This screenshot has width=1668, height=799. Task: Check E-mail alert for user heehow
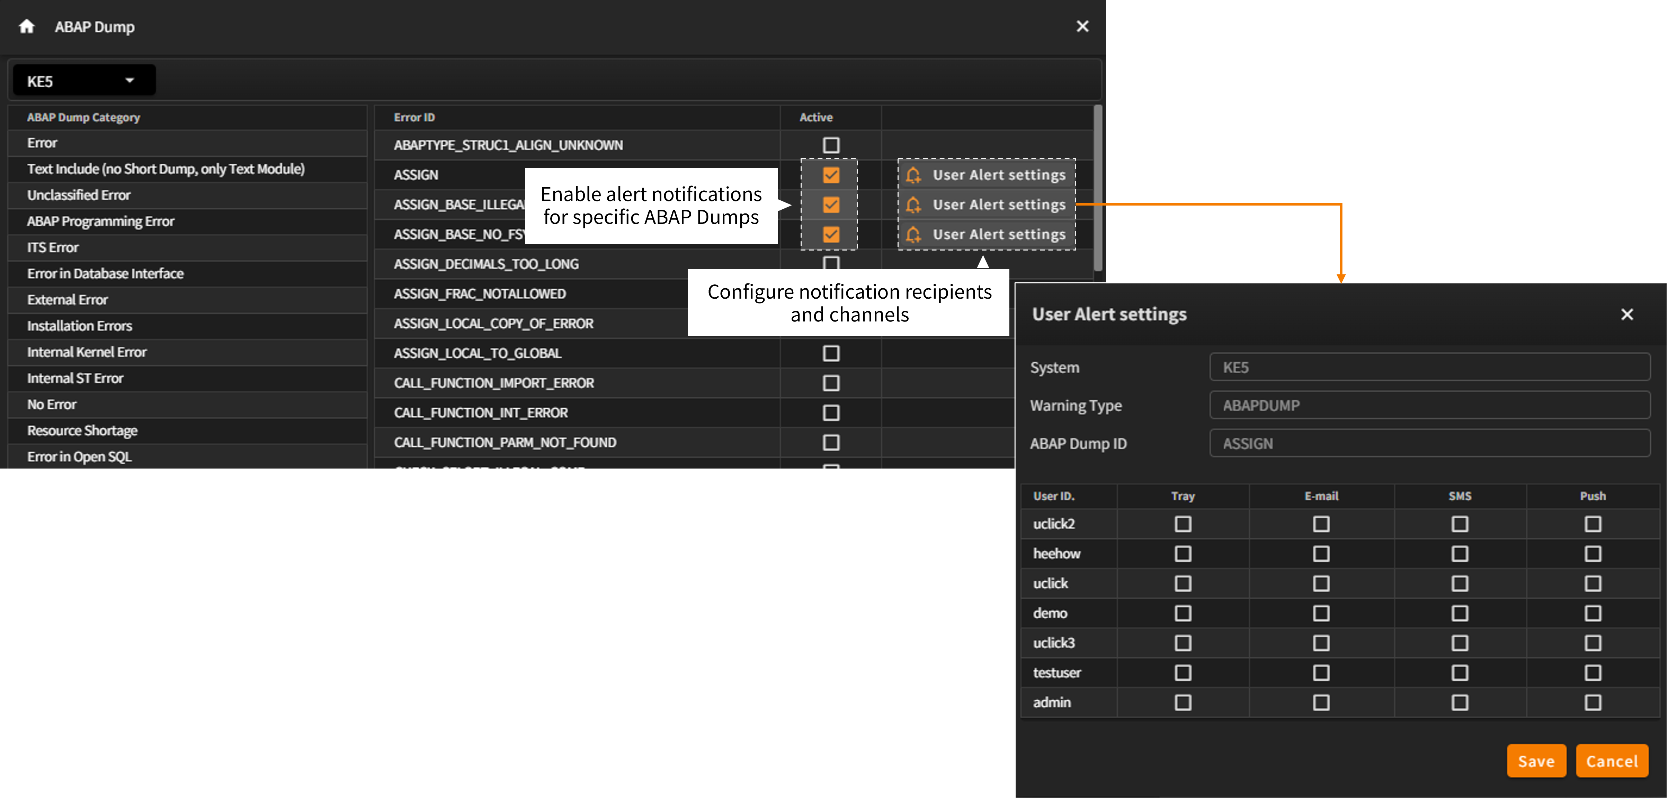[1321, 554]
